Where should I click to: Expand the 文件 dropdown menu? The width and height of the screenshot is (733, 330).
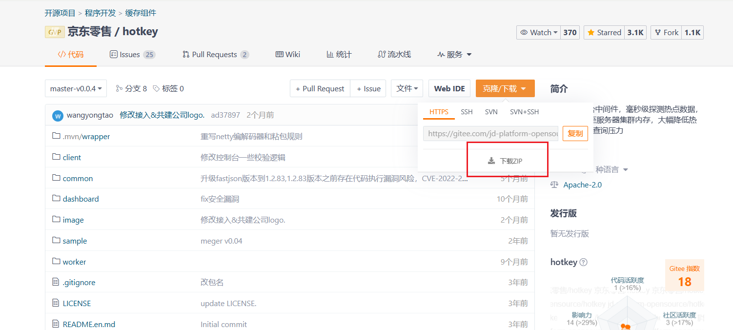[407, 88]
